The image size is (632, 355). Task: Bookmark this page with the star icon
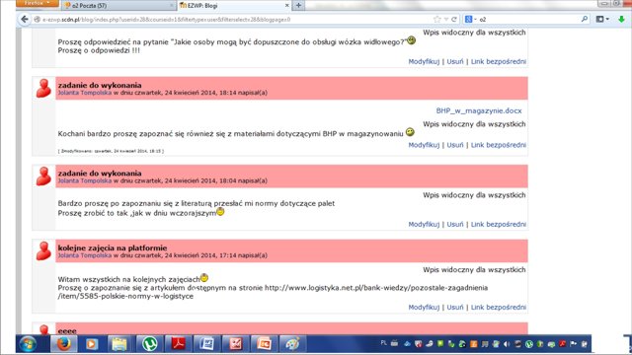tap(436, 19)
